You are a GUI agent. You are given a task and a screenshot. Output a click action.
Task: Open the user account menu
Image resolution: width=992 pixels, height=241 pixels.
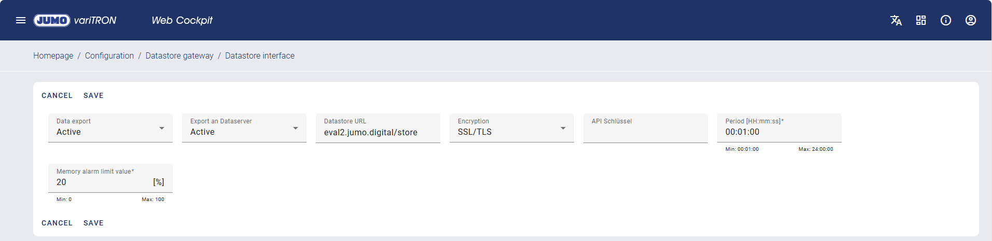click(971, 20)
